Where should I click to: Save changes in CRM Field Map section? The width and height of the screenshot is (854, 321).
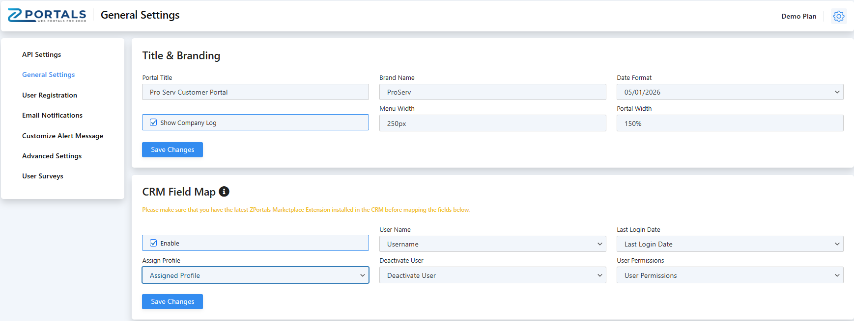pos(172,301)
